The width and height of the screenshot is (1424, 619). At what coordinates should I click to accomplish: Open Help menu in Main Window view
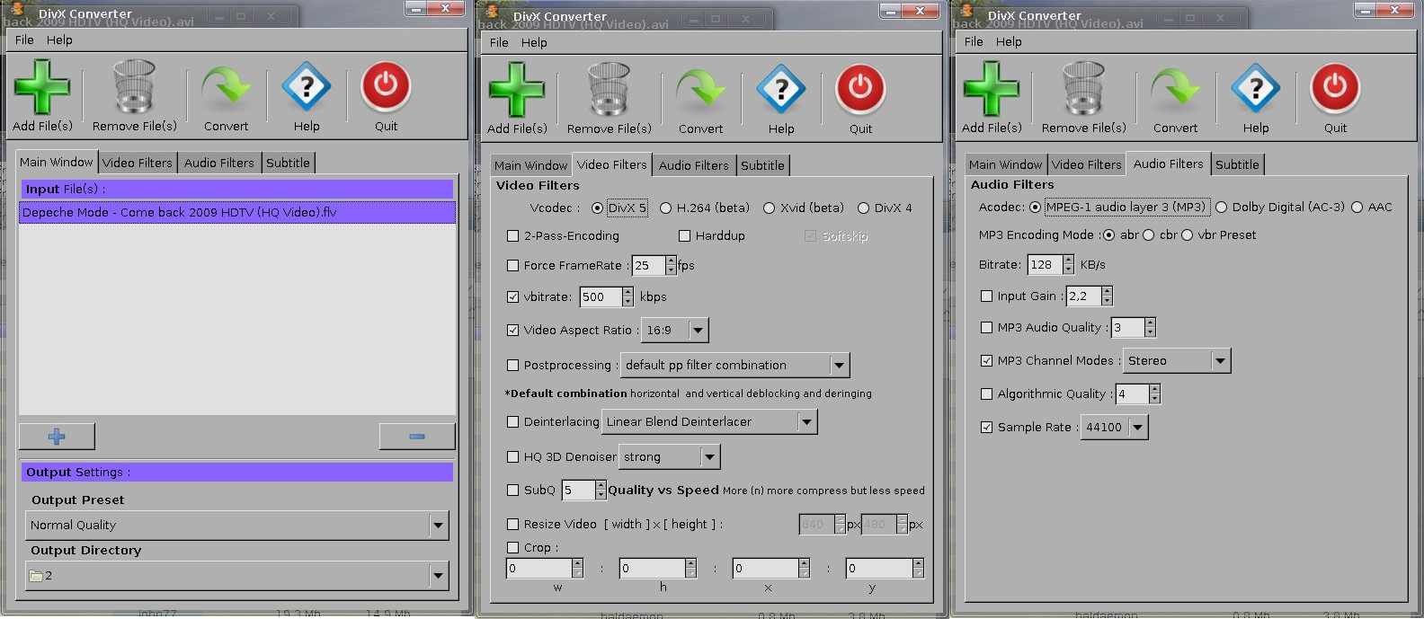pyautogui.click(x=60, y=40)
